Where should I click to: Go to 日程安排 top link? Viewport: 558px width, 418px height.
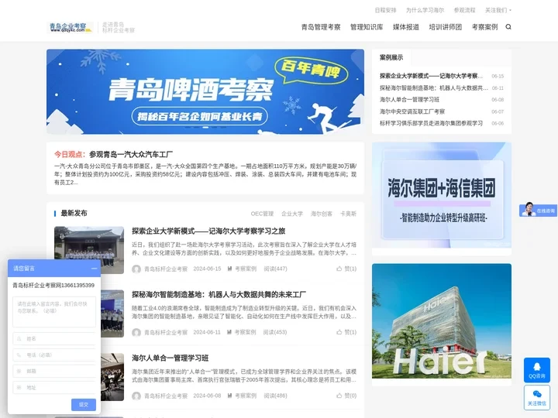385,10
